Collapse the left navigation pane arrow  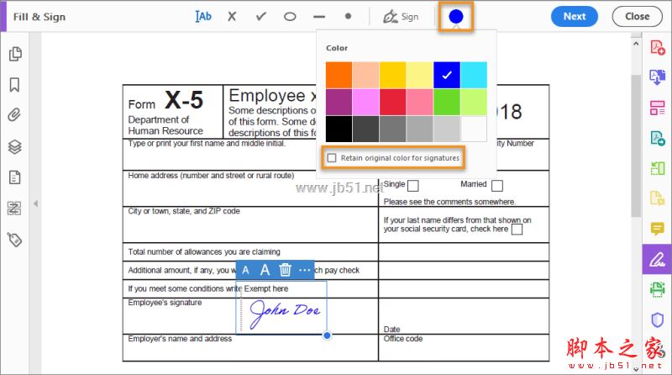pos(35,203)
